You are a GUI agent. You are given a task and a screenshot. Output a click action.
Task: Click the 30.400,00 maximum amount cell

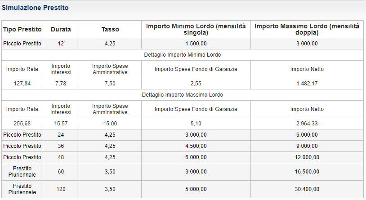(307, 189)
